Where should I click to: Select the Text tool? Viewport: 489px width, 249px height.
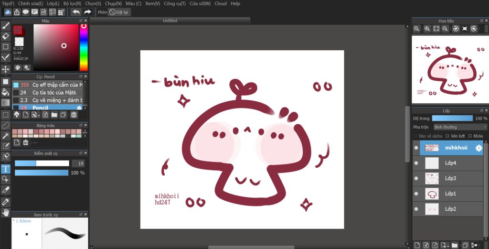click(6, 169)
